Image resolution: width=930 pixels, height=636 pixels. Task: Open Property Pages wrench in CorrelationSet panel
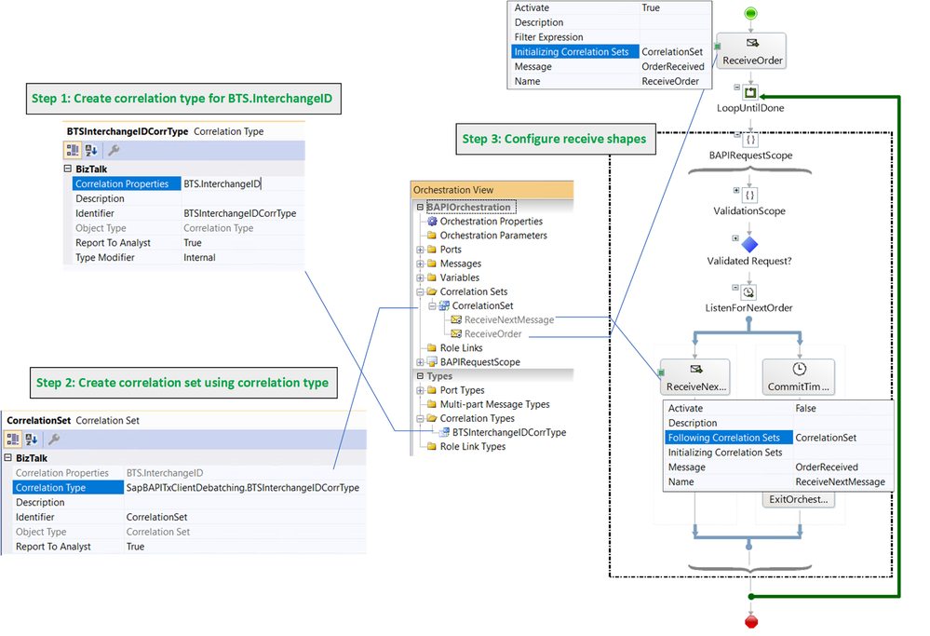tap(54, 439)
